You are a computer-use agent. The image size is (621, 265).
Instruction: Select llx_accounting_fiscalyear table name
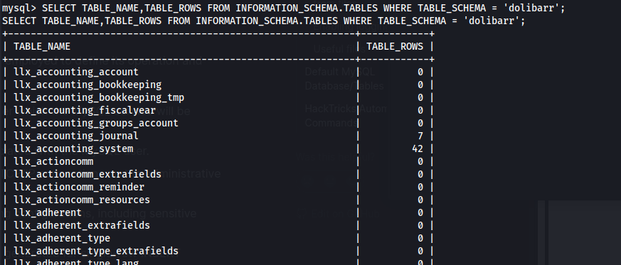tap(85, 110)
